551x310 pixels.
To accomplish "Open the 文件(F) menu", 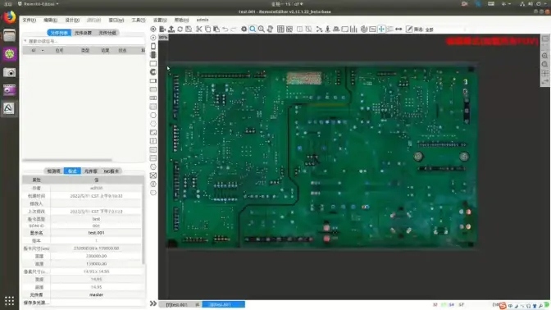I will (x=30, y=20).
